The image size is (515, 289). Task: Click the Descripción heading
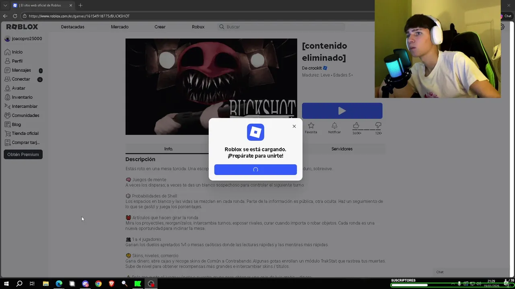pos(140,159)
